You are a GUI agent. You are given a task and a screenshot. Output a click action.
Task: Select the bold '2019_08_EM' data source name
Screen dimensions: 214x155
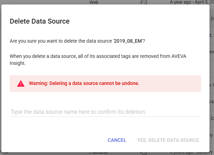pyautogui.click(x=128, y=41)
